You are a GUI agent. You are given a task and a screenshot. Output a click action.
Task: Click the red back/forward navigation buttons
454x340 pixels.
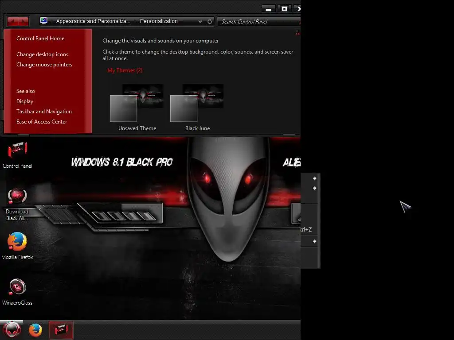18,21
